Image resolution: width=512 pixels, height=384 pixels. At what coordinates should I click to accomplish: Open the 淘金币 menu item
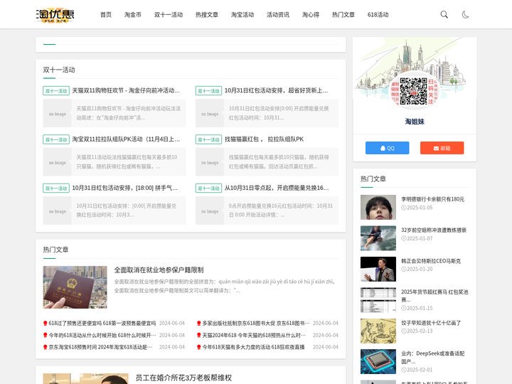[x=133, y=14]
